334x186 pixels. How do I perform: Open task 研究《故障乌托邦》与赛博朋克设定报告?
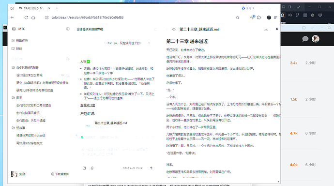coord(43,83)
